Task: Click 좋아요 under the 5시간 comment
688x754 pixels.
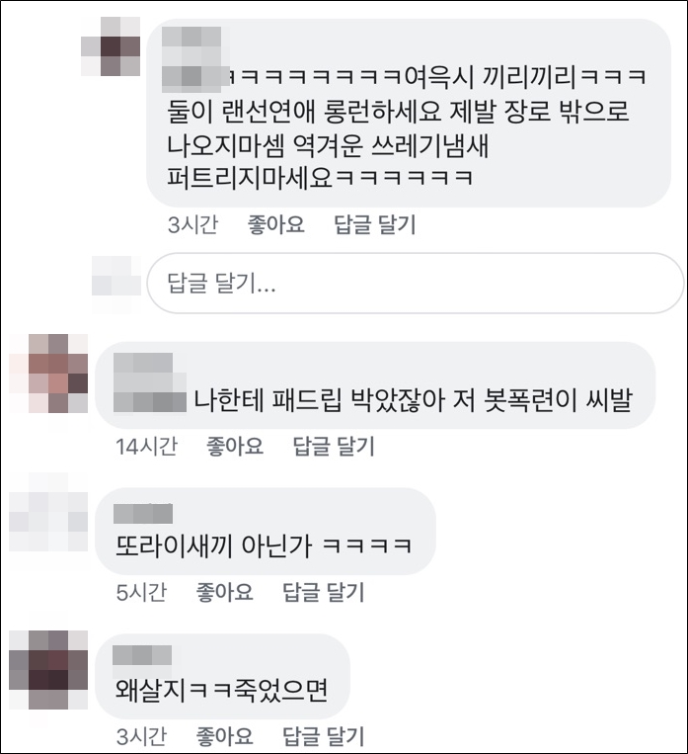Action: [225, 592]
